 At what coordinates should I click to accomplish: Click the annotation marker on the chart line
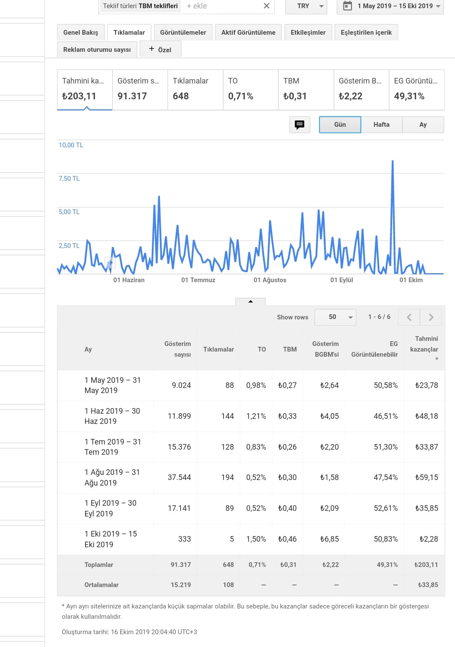point(109,263)
